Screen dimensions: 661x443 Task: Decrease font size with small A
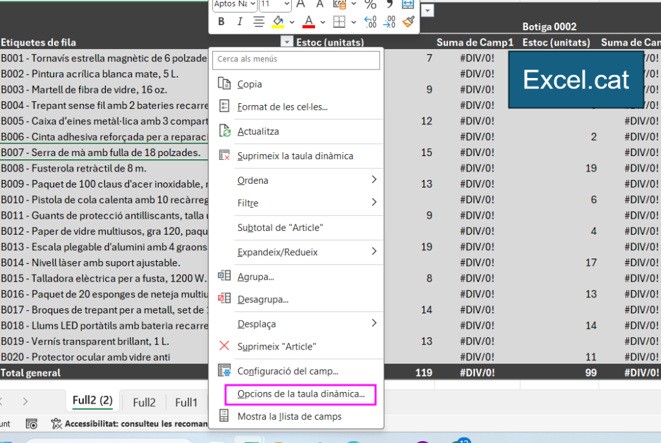tap(320, 5)
